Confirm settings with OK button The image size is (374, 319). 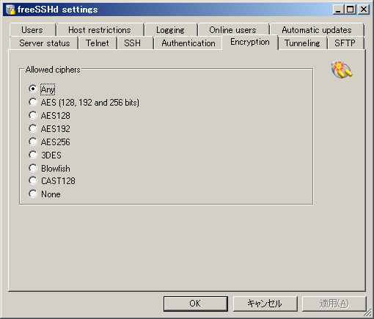[x=195, y=304]
